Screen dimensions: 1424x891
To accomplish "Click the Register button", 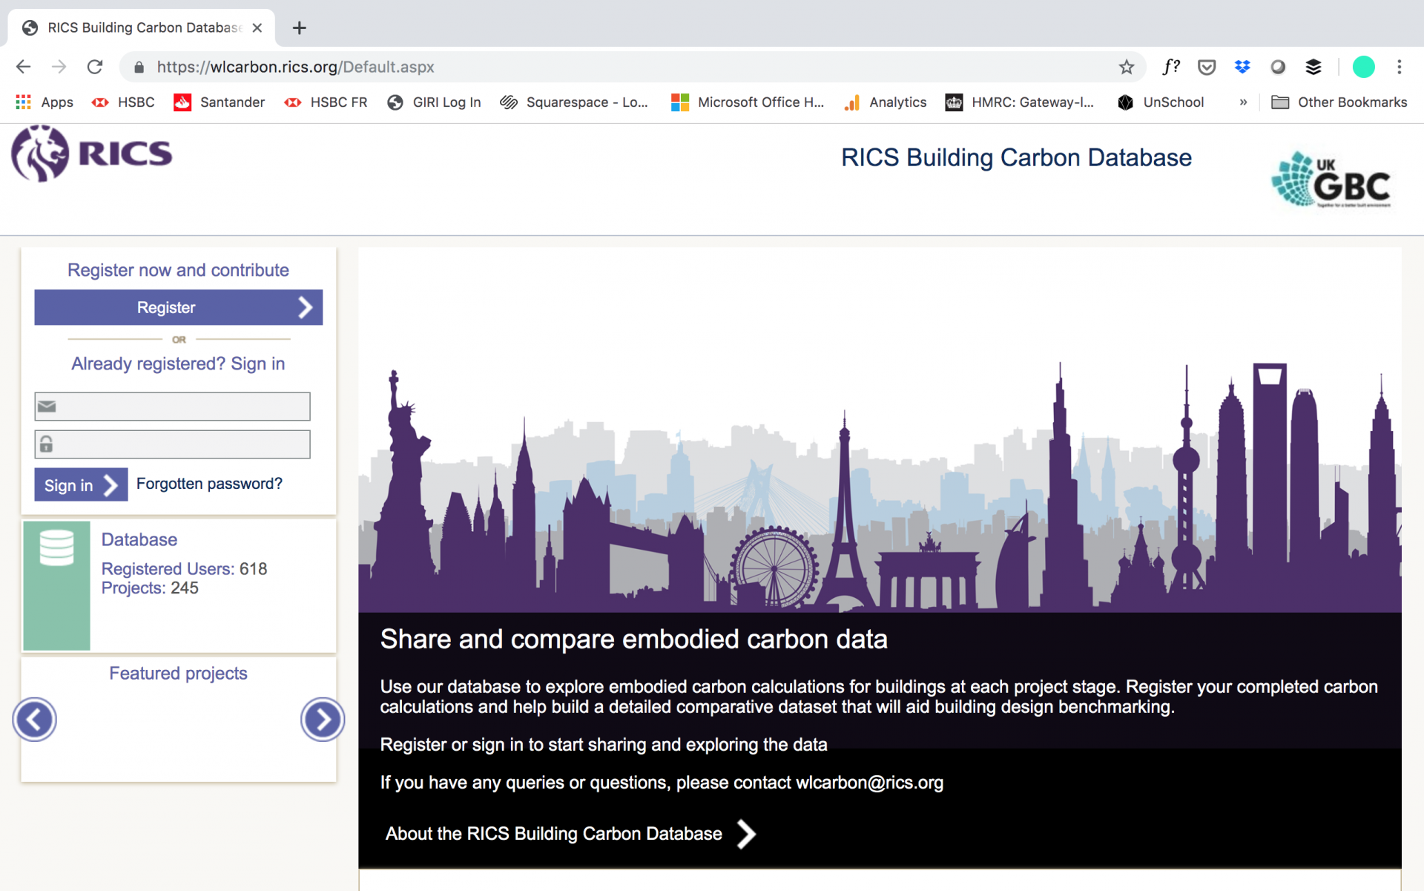I will pyautogui.click(x=178, y=307).
